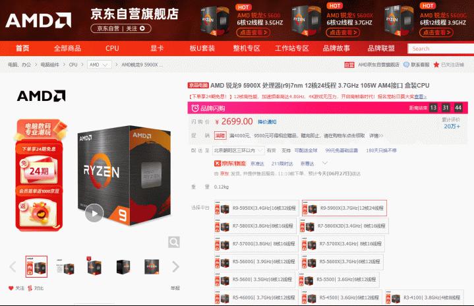Image resolution: width=474 pixels, height=306 pixels.
Task: Open the 板U套装 navigation tab
Action: [x=202, y=48]
